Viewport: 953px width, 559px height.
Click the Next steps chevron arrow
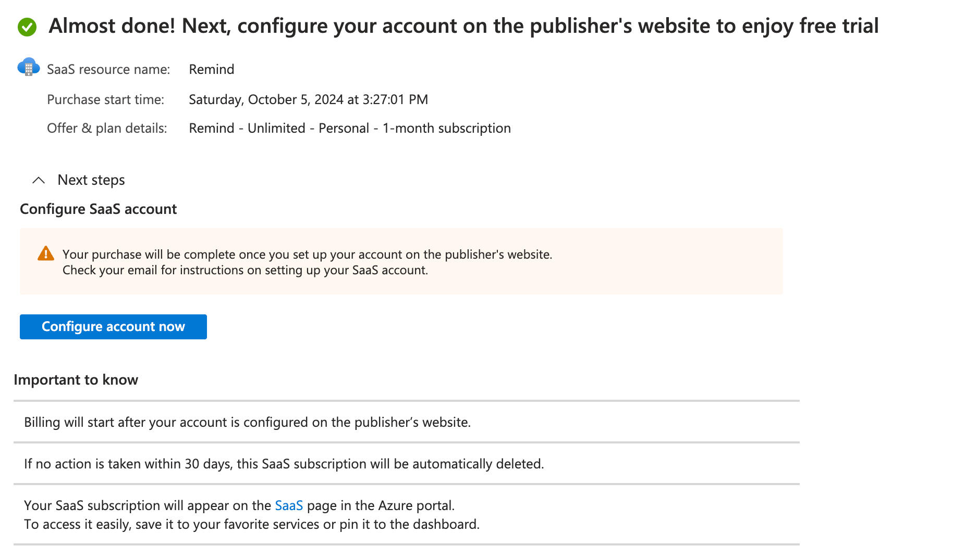point(38,181)
